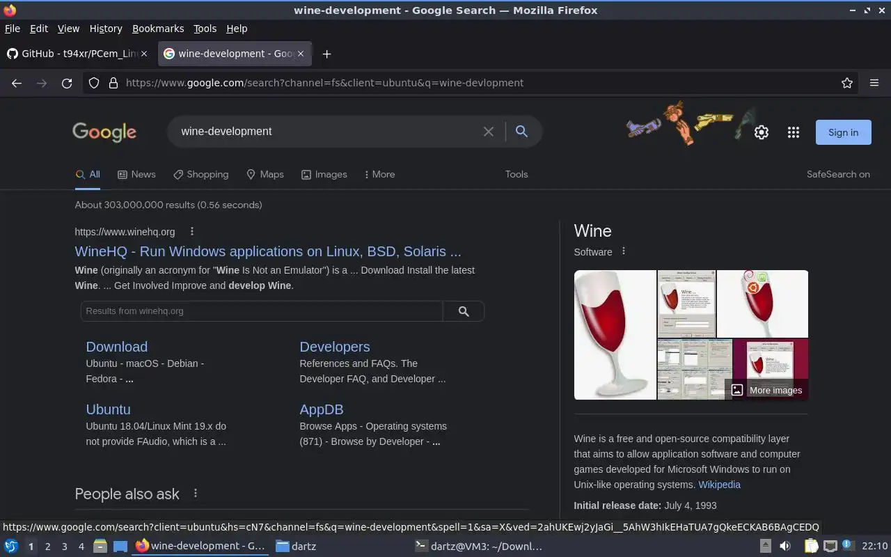Image resolution: width=891 pixels, height=557 pixels.
Task: Open a new tab
Action: [326, 54]
